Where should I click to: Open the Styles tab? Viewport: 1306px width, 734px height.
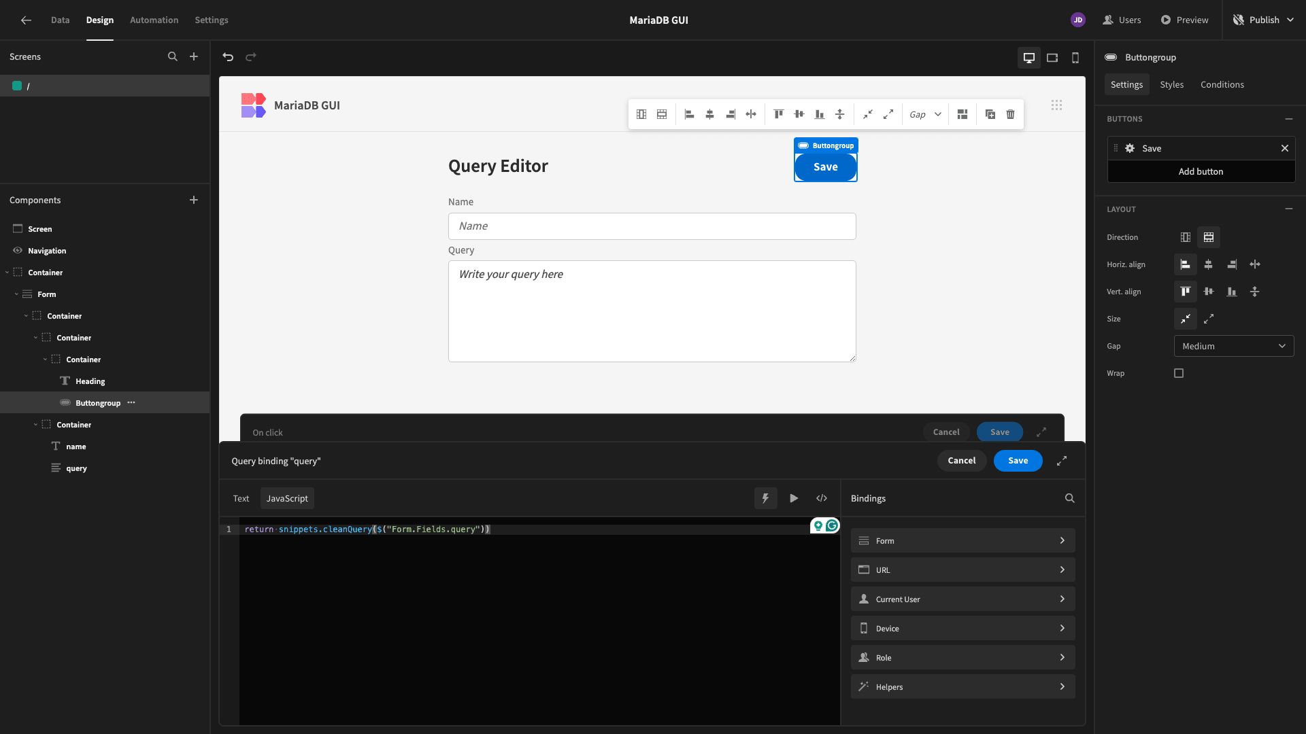[x=1171, y=85]
